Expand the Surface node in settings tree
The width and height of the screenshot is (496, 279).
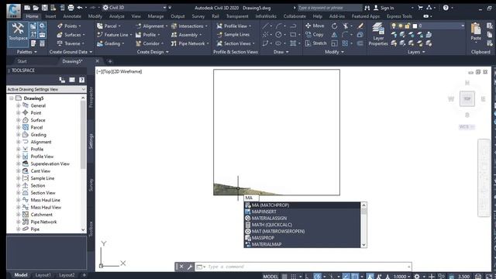[x=19, y=120]
